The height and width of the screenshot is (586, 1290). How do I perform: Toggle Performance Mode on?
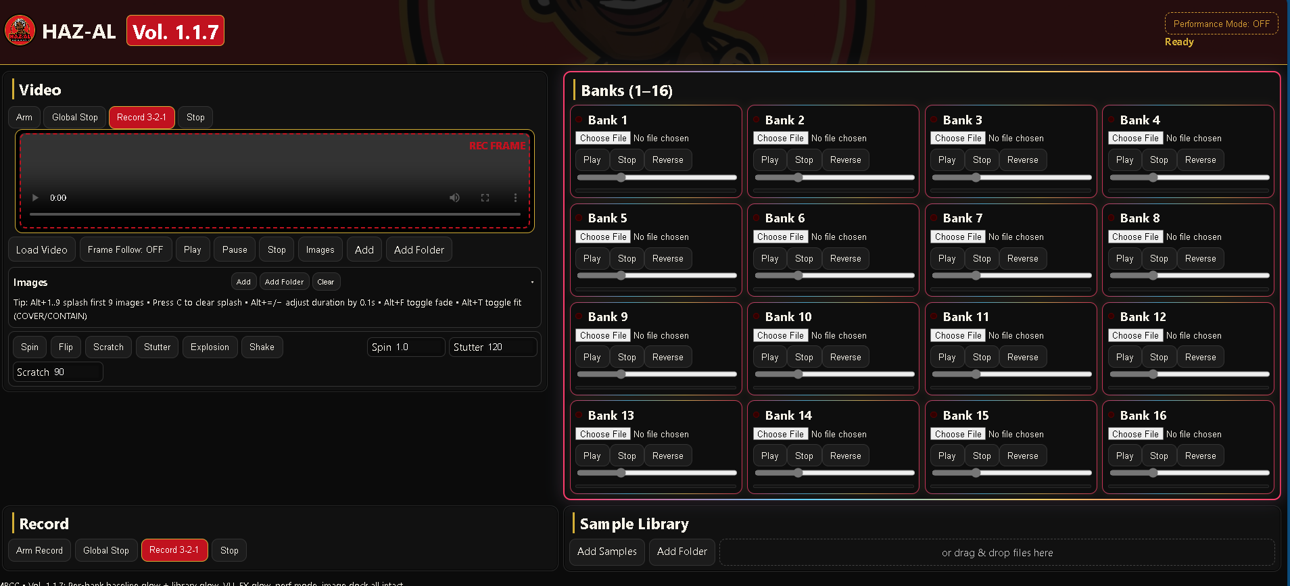pyautogui.click(x=1221, y=24)
